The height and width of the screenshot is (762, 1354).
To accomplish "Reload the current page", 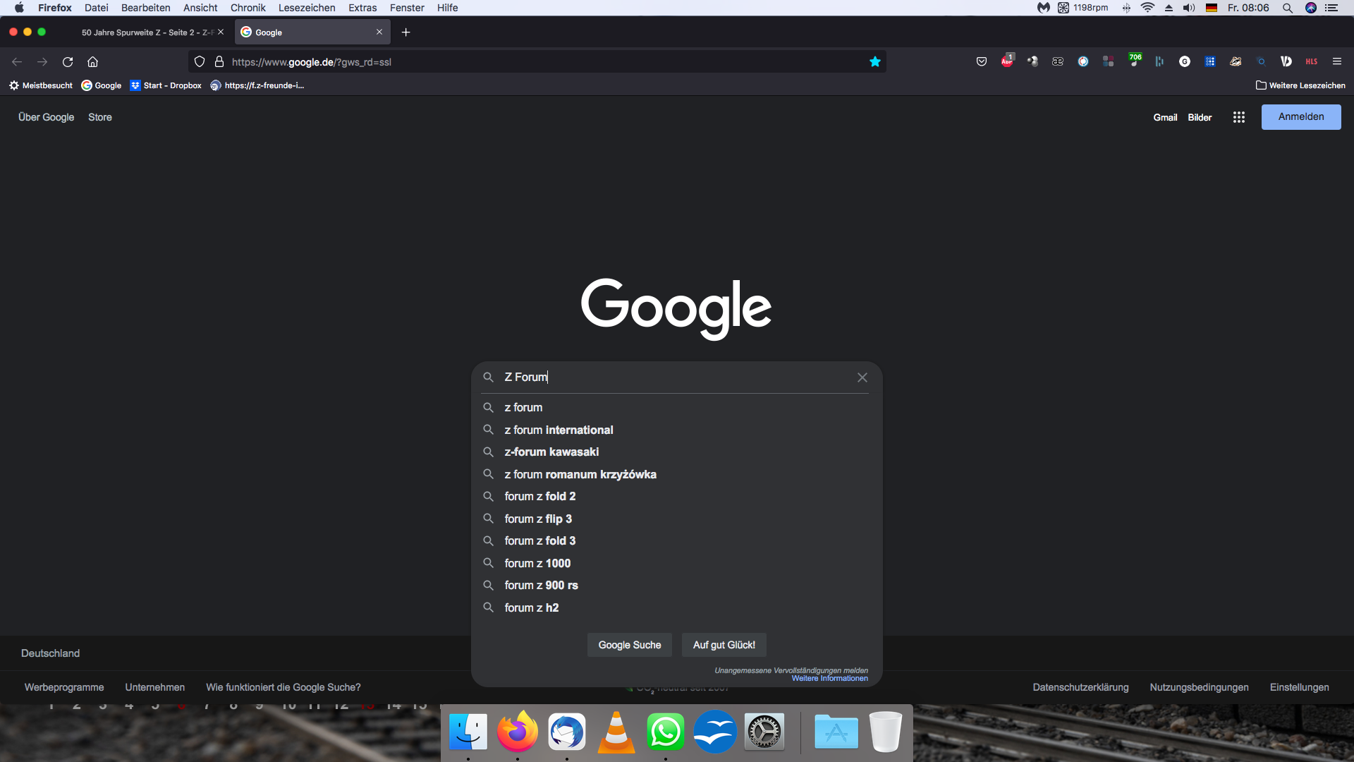I will click(68, 62).
